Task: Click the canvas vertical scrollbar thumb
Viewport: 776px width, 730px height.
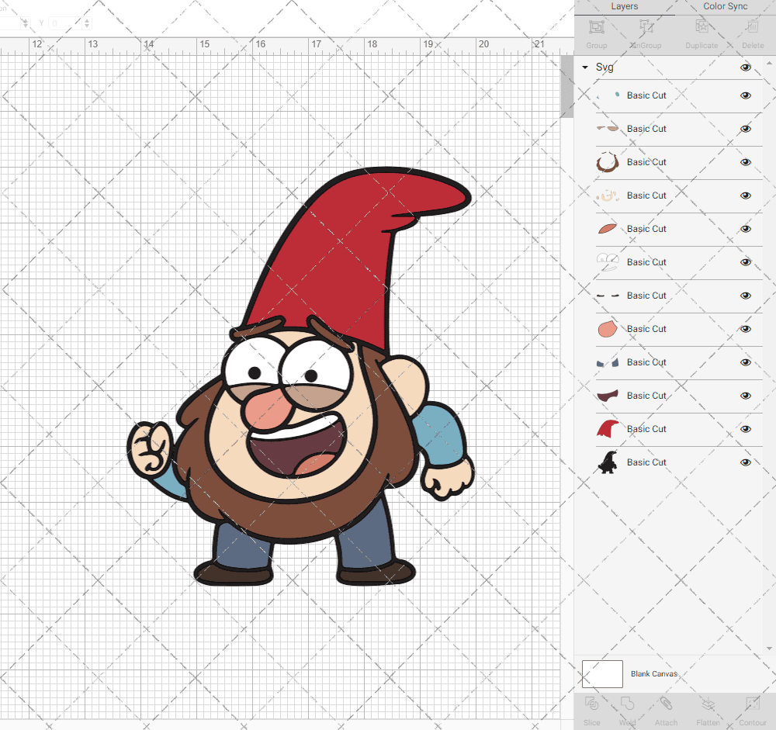Action: [566, 87]
